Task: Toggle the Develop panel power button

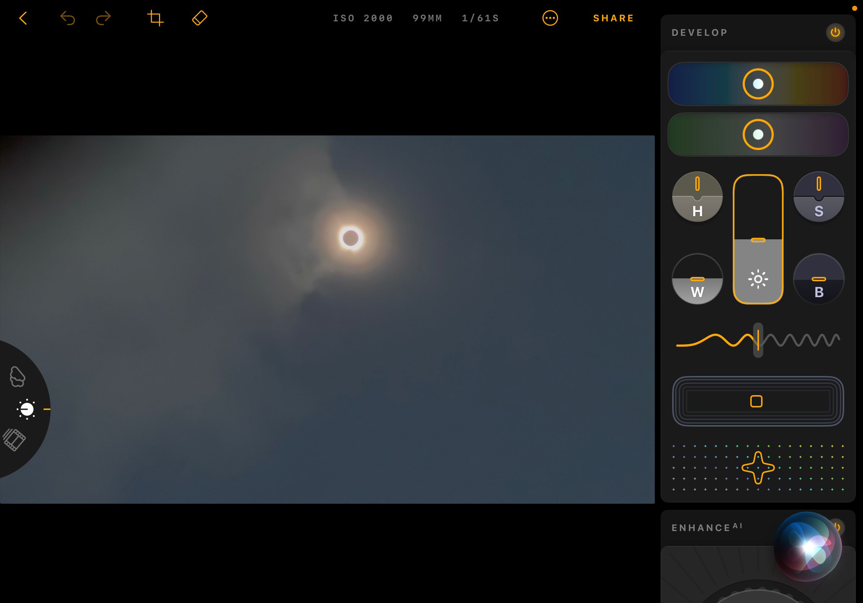Action: (835, 32)
